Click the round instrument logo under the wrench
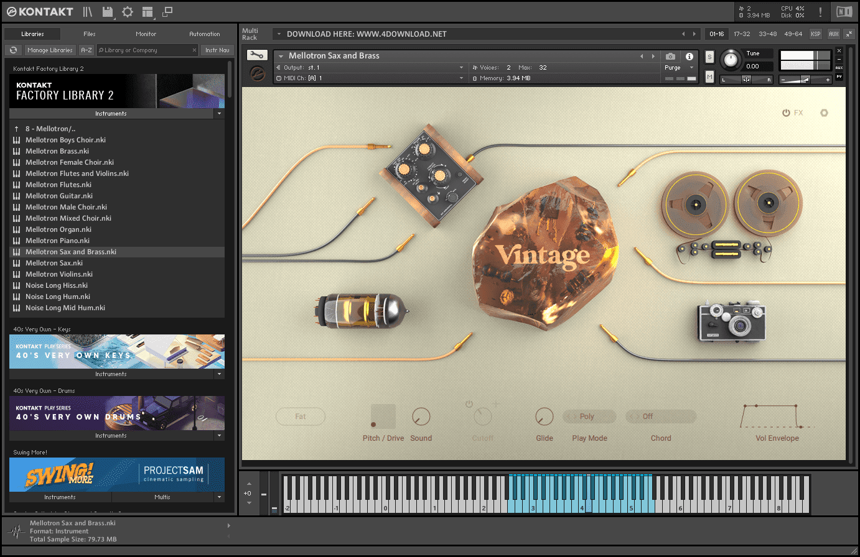 (x=257, y=73)
